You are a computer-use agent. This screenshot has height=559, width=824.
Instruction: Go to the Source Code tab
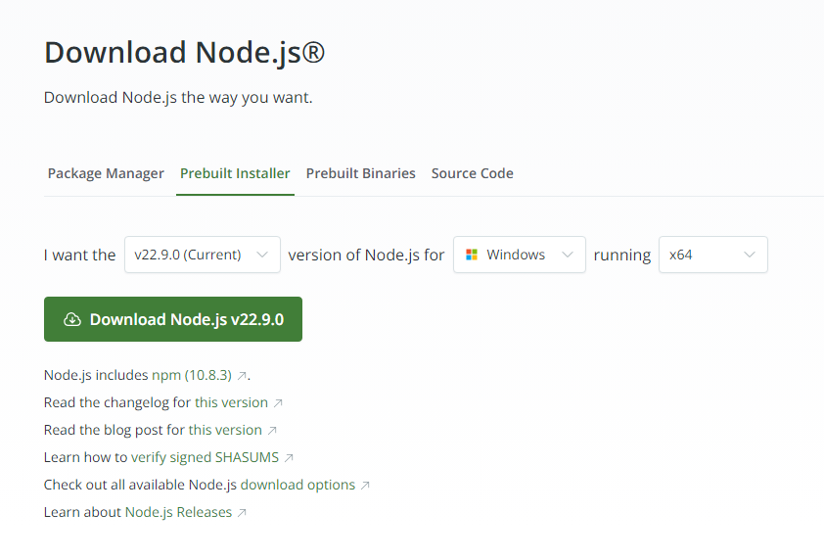coord(472,173)
